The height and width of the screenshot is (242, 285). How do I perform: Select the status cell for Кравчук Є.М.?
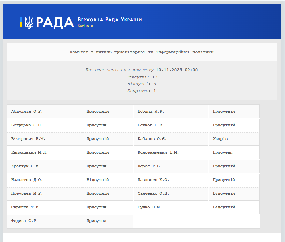tap(108, 166)
